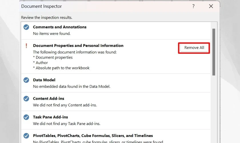
Task: Click the '* Document properties' line
Action: click(53, 57)
